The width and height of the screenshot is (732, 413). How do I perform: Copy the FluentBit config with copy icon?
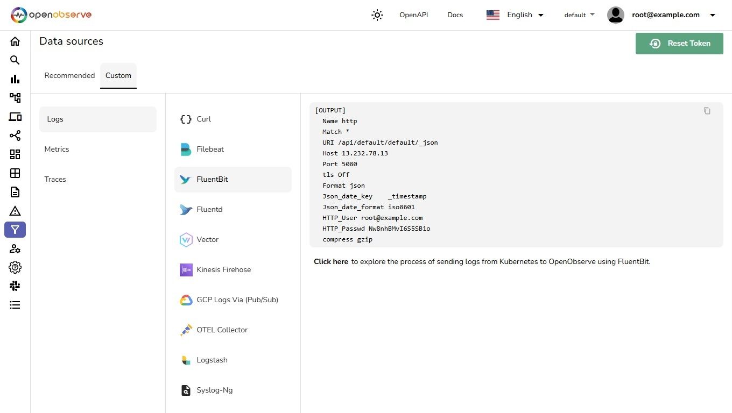(707, 111)
